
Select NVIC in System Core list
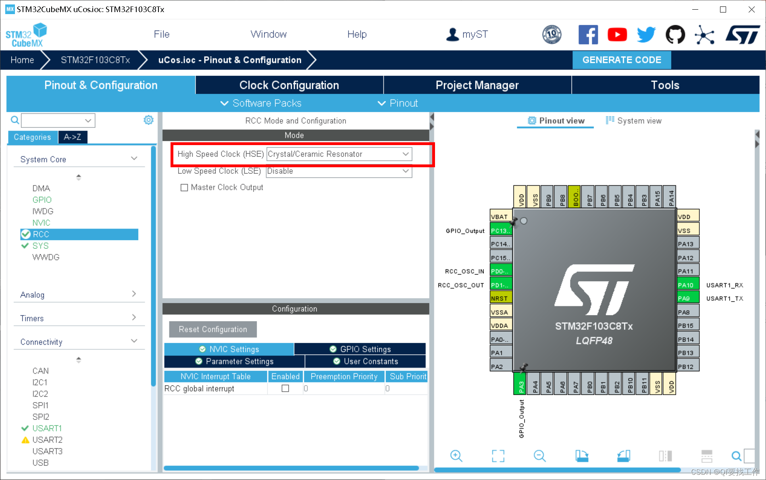41,222
